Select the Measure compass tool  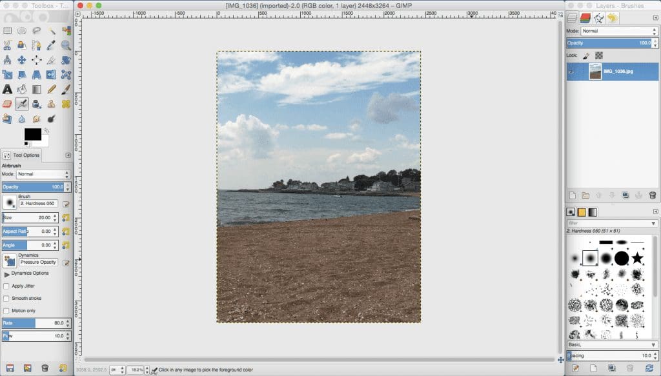[x=7, y=60]
